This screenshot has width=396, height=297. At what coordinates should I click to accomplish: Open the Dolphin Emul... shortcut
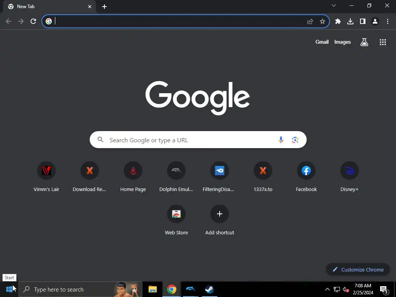pyautogui.click(x=176, y=176)
